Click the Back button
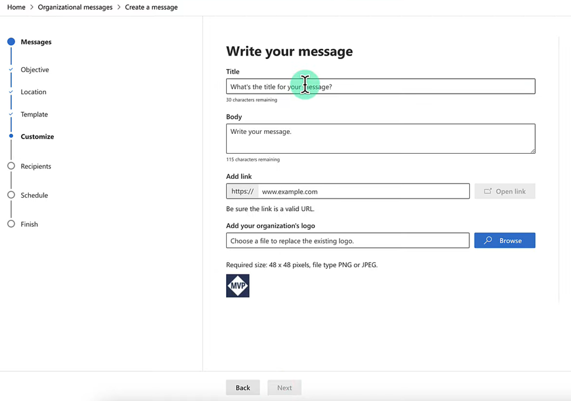Image resolution: width=571 pixels, height=401 pixels. tap(243, 388)
